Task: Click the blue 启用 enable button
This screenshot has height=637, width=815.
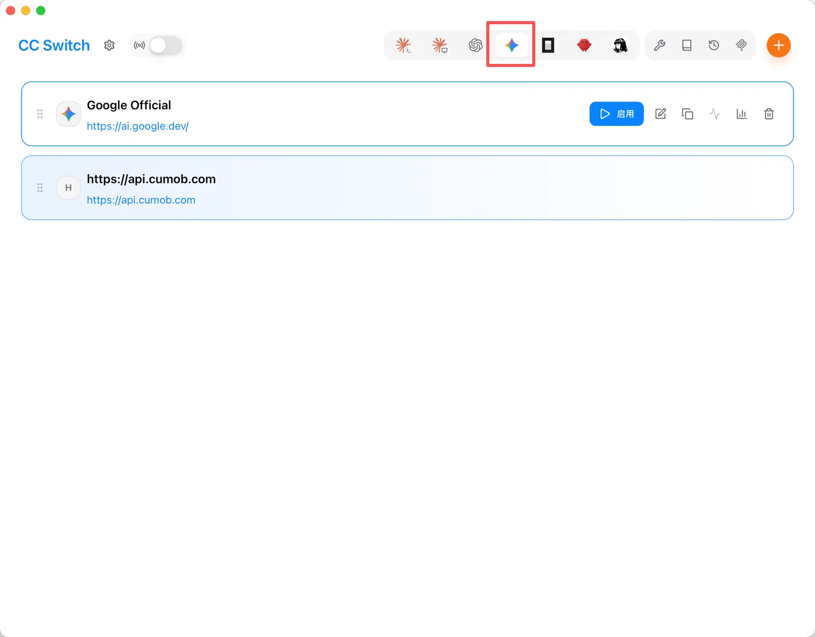Action: (x=616, y=114)
